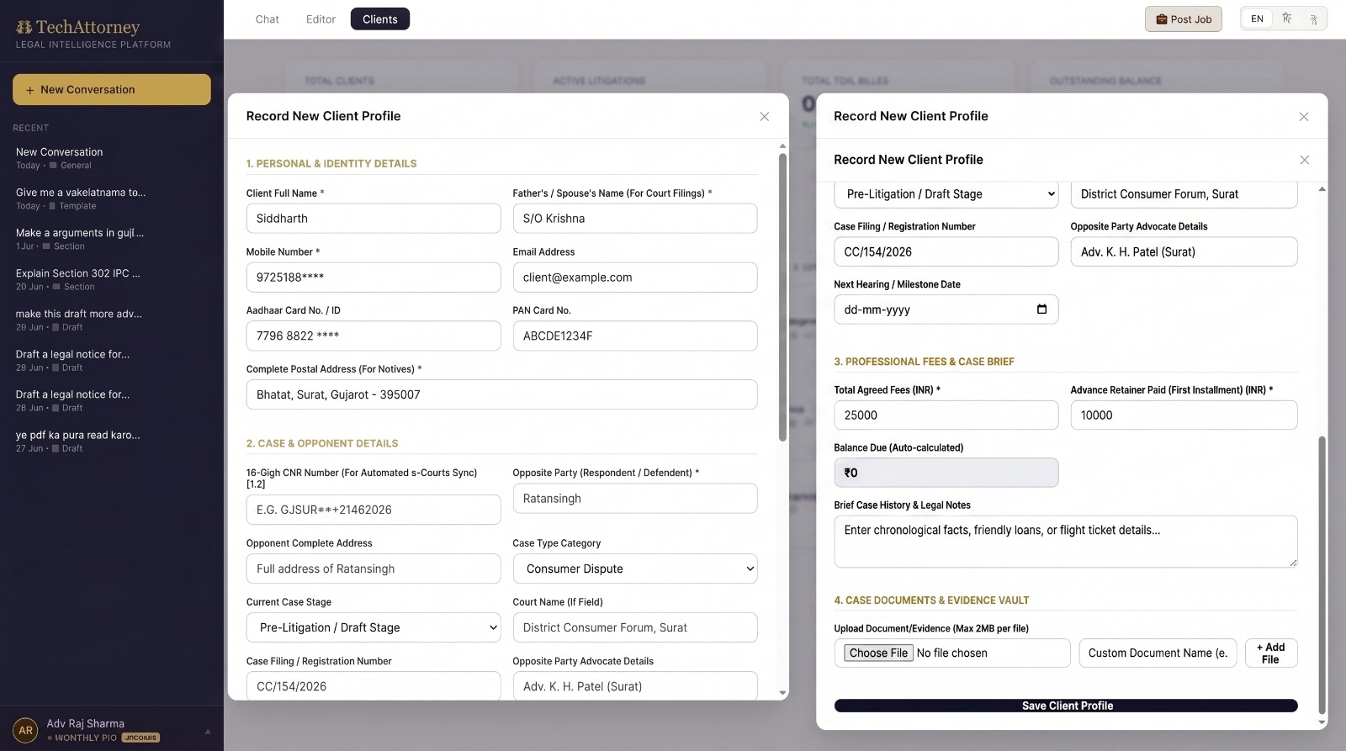The width and height of the screenshot is (1346, 751).
Task: Start a New Conversation
Action: pos(112,90)
